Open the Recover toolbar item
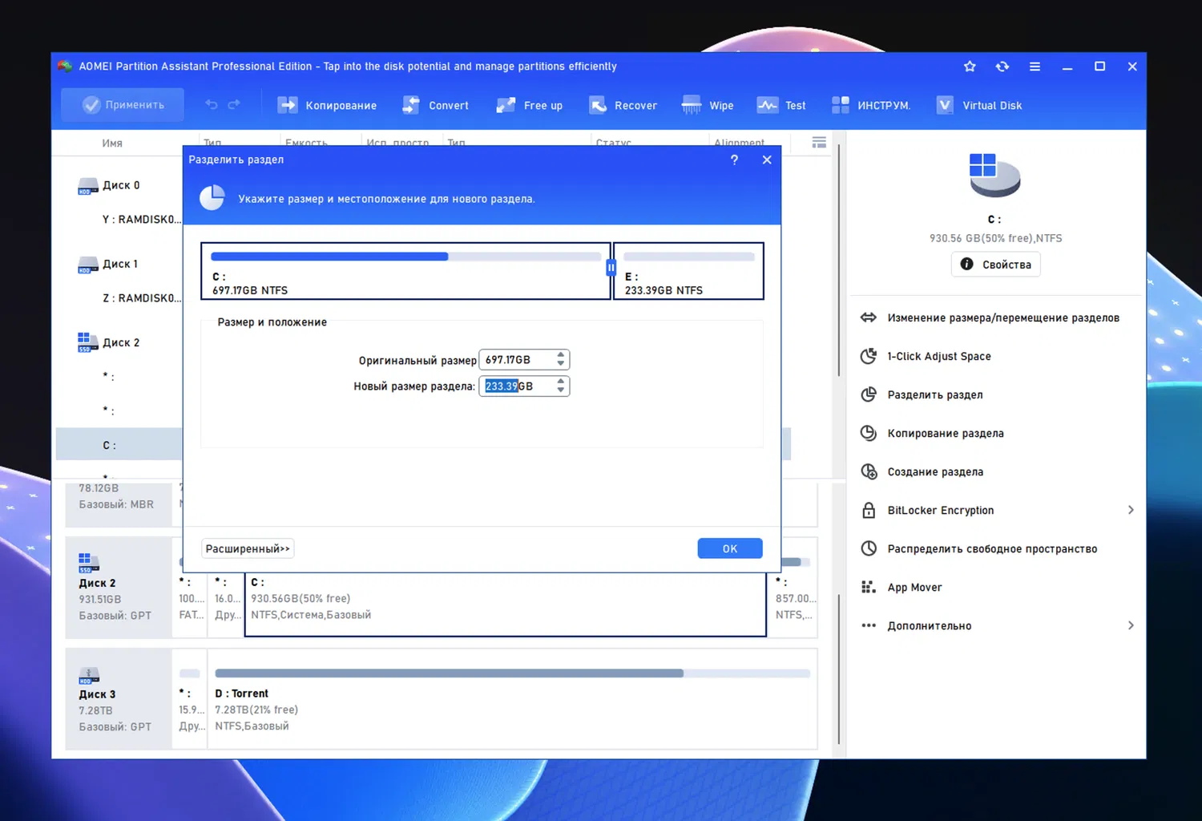The height and width of the screenshot is (821, 1202). [x=623, y=105]
